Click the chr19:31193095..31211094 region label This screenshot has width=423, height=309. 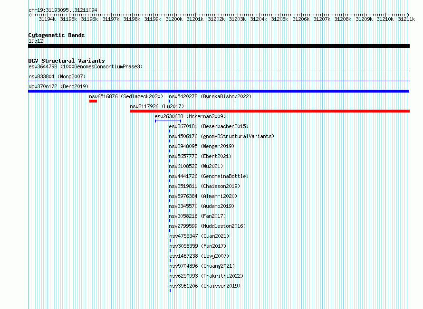tap(63, 10)
